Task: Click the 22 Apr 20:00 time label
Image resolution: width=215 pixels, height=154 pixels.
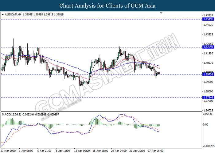Action: pos(137,151)
